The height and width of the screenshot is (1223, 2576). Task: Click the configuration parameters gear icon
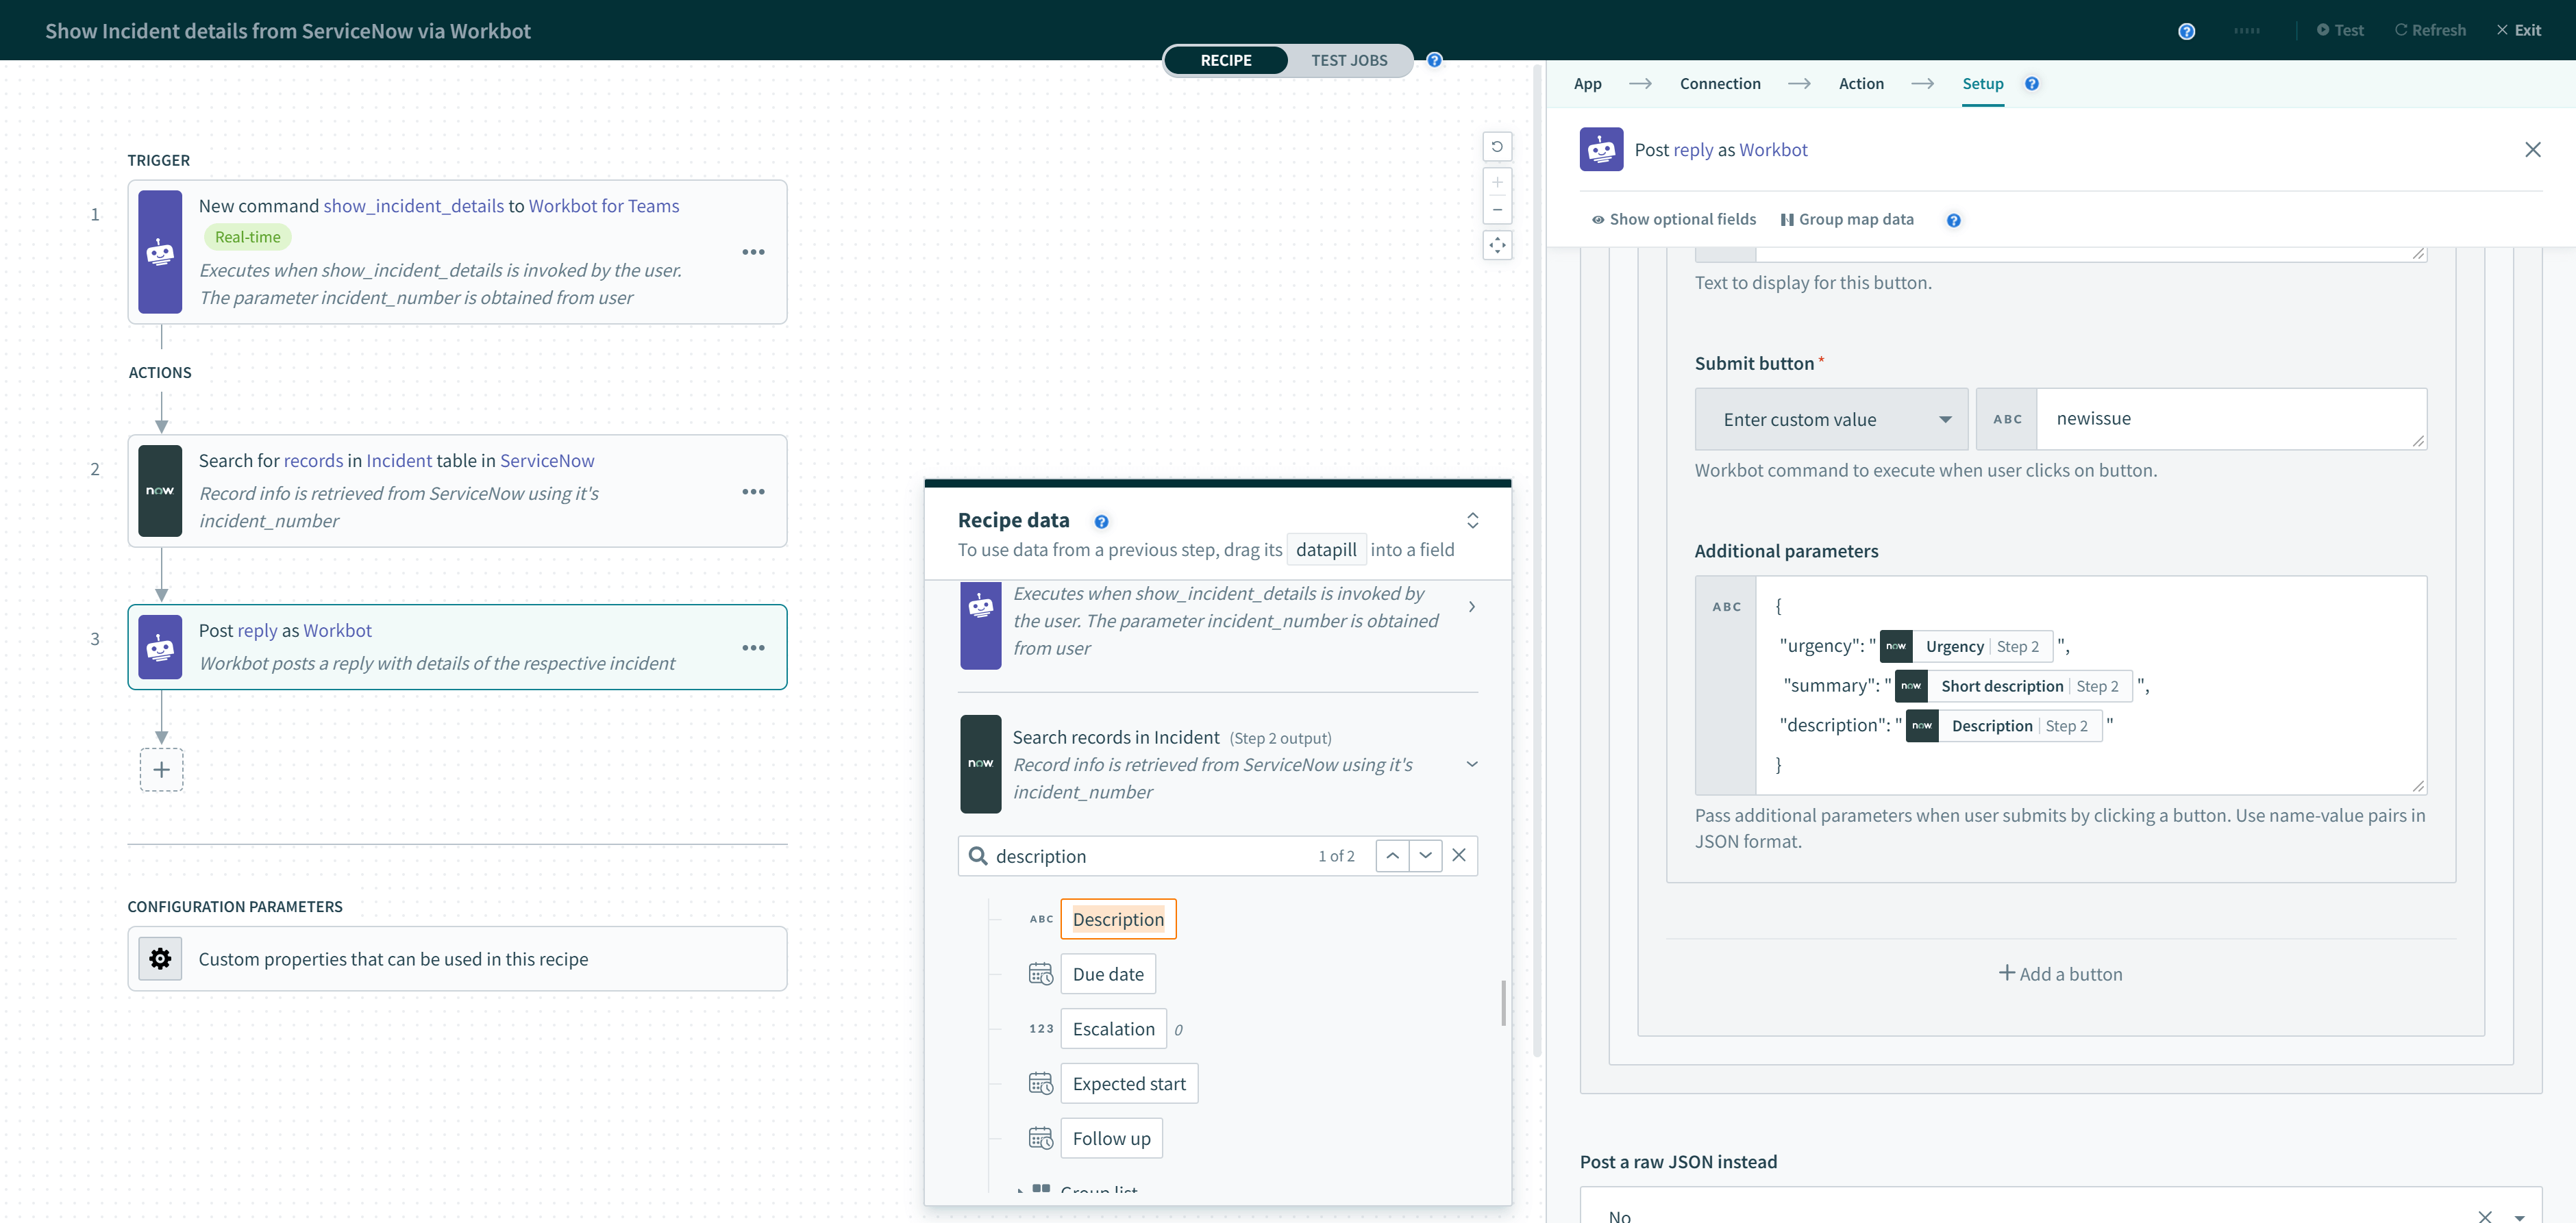[x=160, y=959]
